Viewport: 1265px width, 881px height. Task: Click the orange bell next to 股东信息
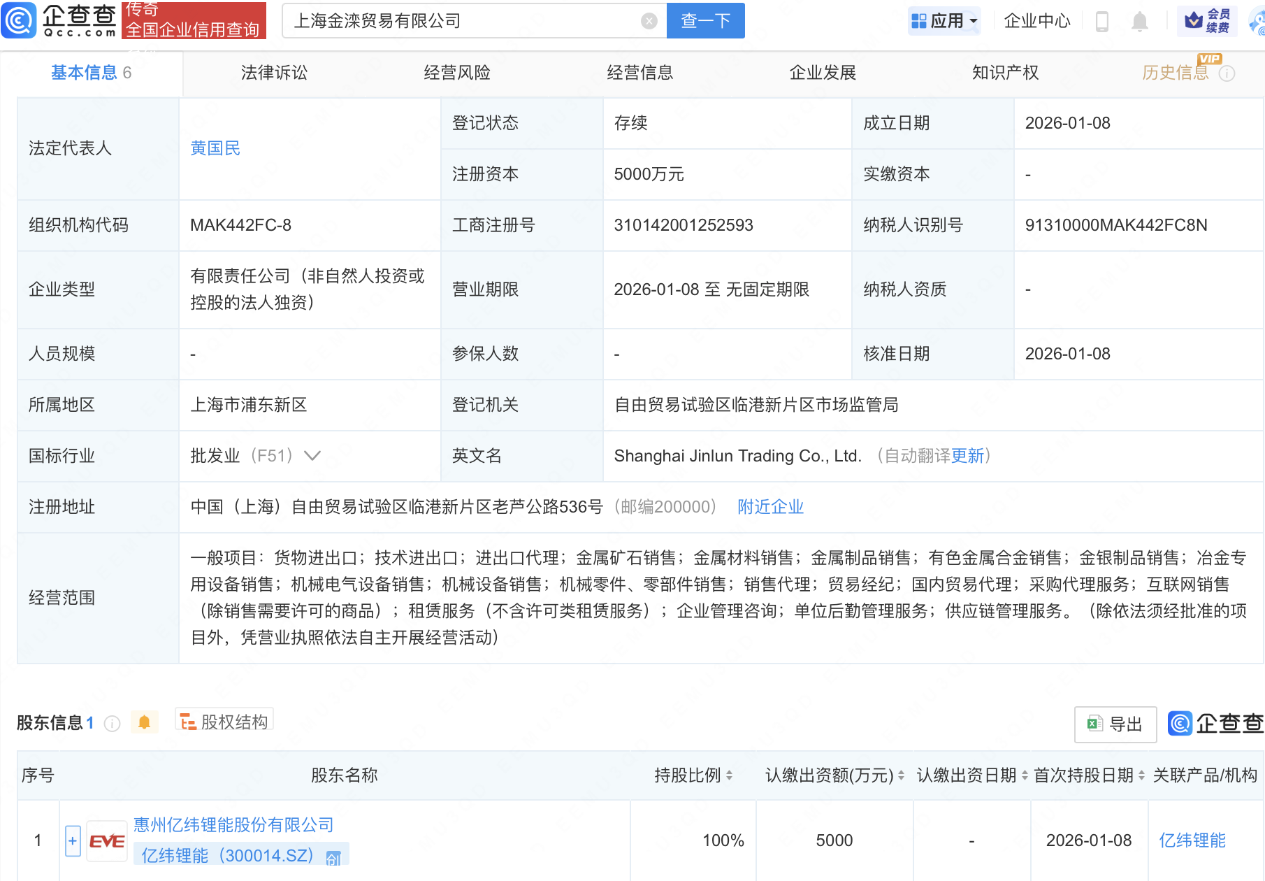click(x=144, y=722)
